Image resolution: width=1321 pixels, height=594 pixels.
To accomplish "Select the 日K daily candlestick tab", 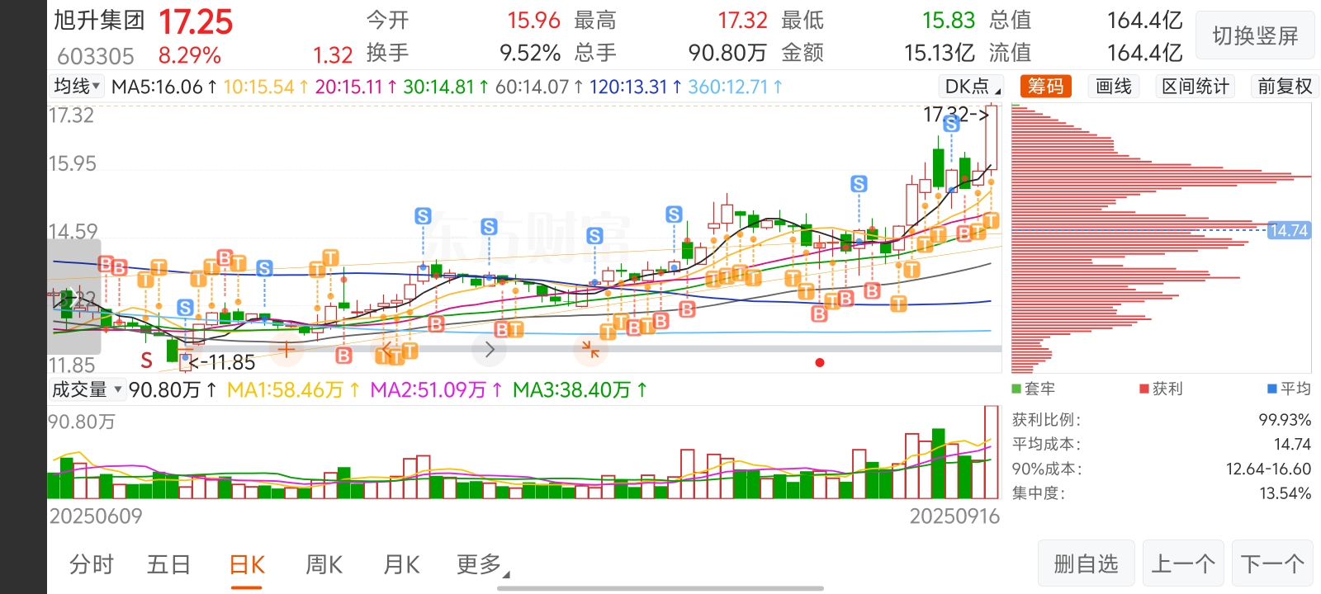I will click(x=246, y=564).
